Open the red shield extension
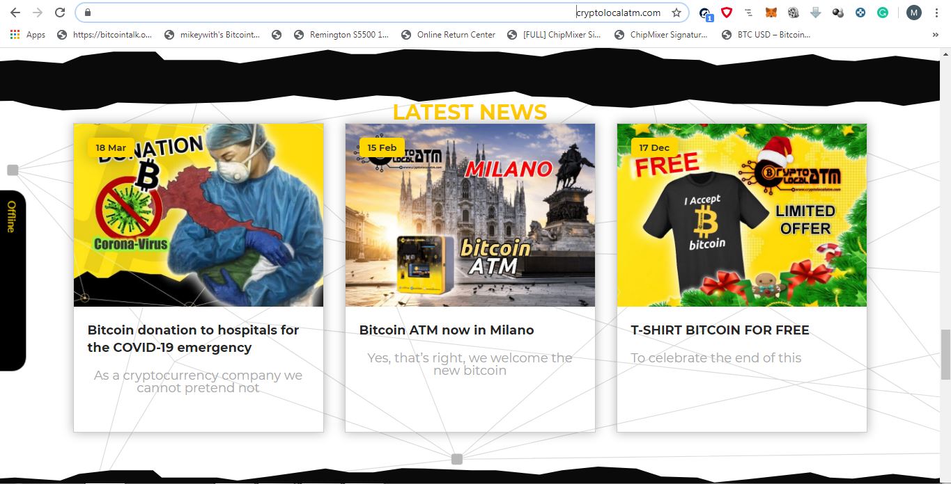Viewport: 951px width, 484px height. [727, 13]
